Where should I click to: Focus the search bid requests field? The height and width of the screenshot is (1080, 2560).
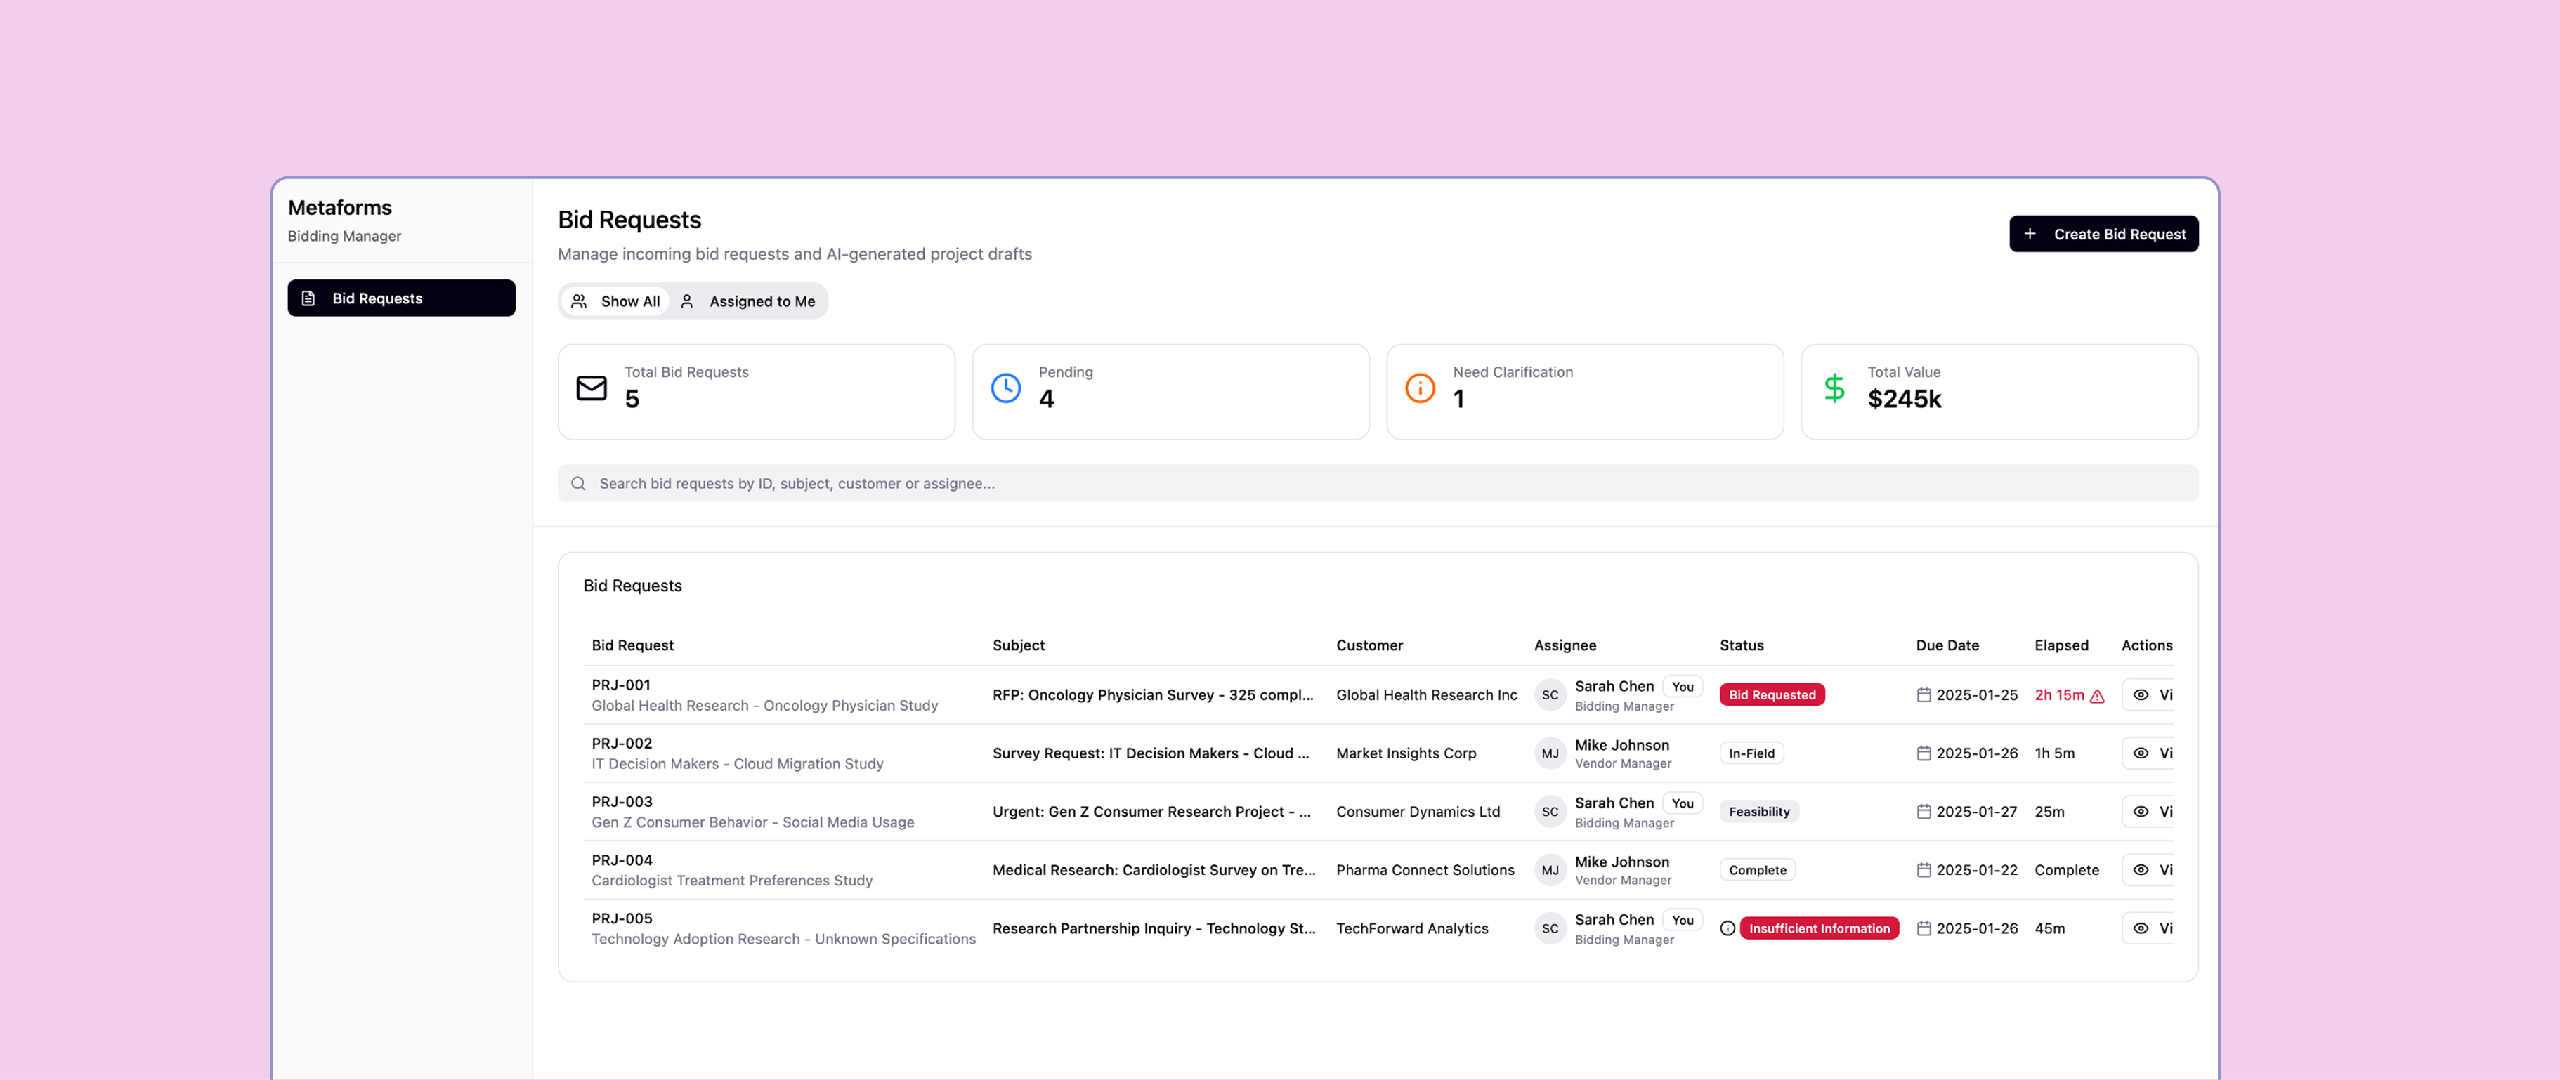pyautogui.click(x=1376, y=483)
